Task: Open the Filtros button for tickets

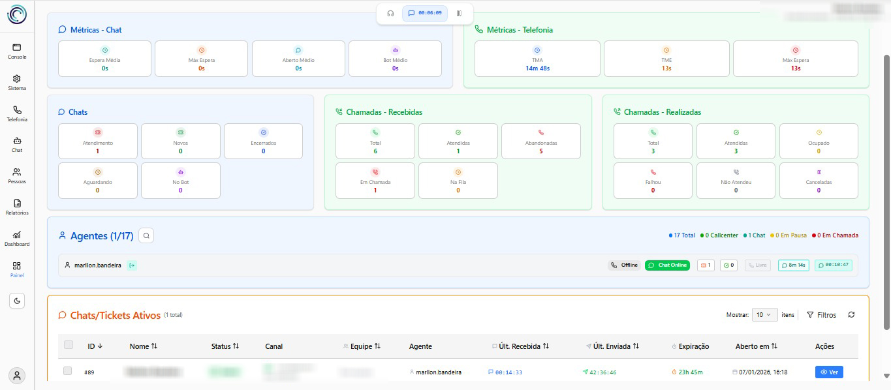Action: tap(821, 315)
